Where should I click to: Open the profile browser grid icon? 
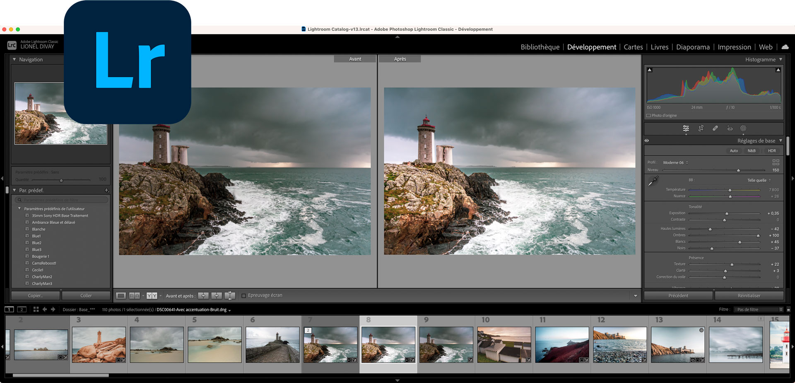tap(776, 162)
